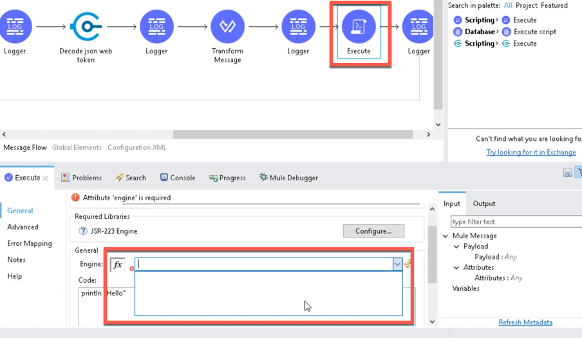
Task: Click the error icon beside the required engine message
Action: [x=76, y=198]
